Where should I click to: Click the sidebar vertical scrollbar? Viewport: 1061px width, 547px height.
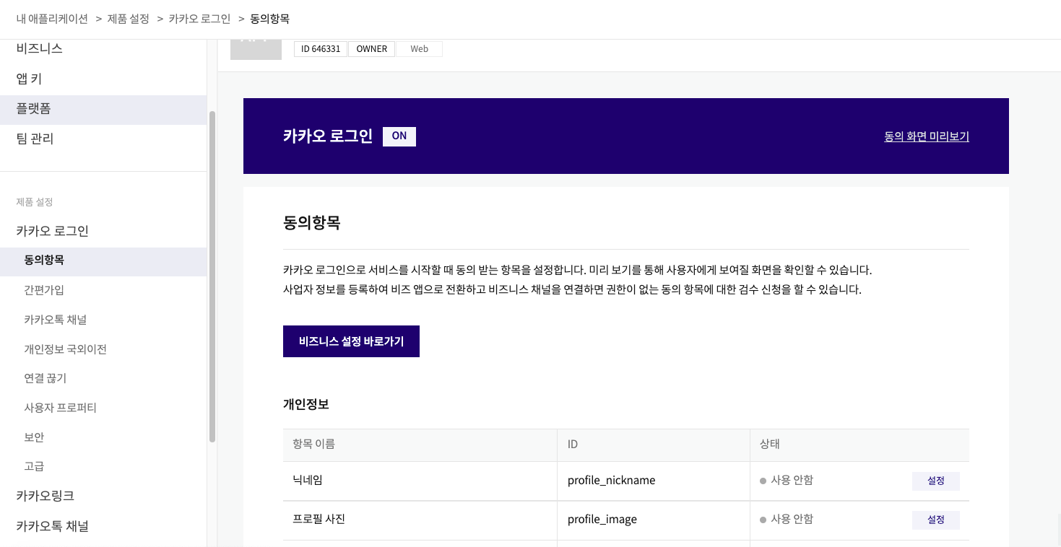[212, 276]
